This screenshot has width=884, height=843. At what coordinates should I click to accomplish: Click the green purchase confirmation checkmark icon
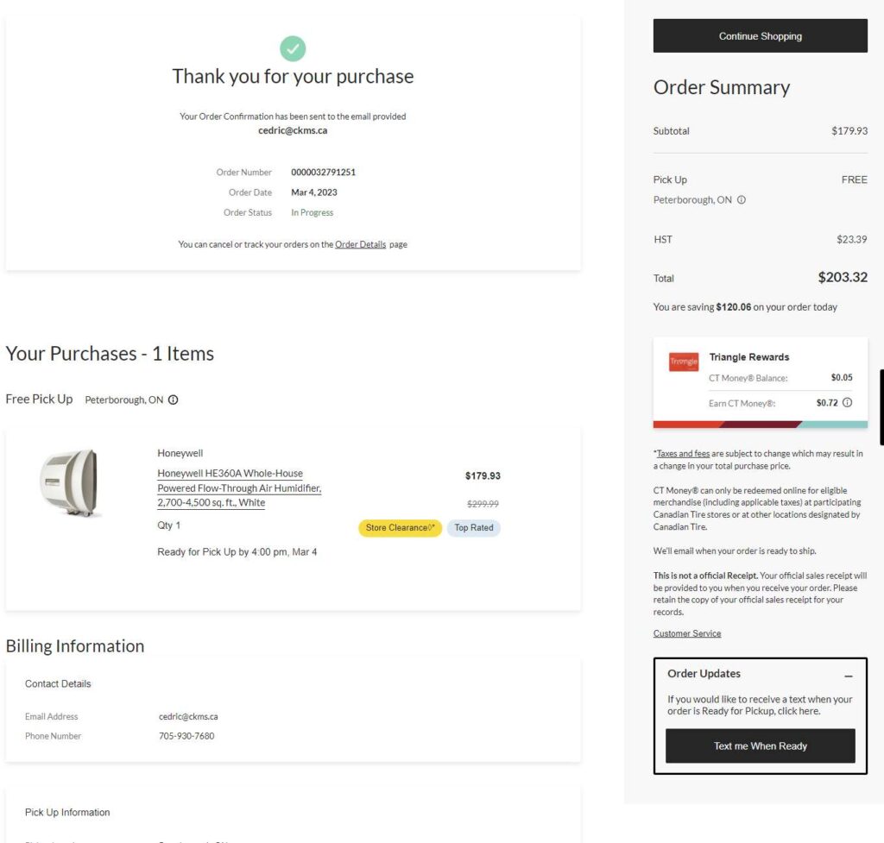[294, 48]
